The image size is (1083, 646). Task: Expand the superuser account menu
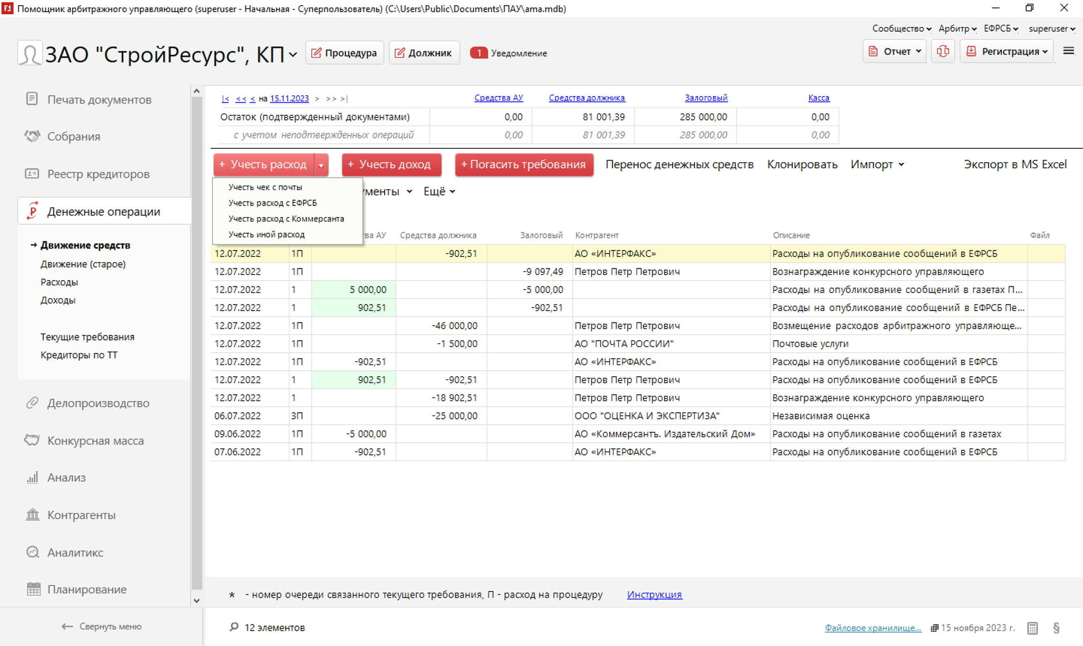(x=1052, y=28)
